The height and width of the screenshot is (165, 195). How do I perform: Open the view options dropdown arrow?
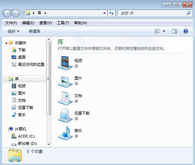[164, 31]
